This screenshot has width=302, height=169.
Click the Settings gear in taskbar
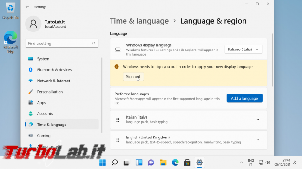coord(199,163)
